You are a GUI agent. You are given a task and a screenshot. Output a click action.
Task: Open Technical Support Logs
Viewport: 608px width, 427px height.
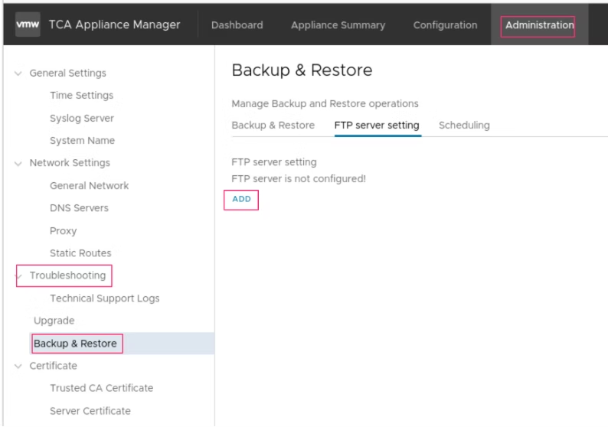104,298
